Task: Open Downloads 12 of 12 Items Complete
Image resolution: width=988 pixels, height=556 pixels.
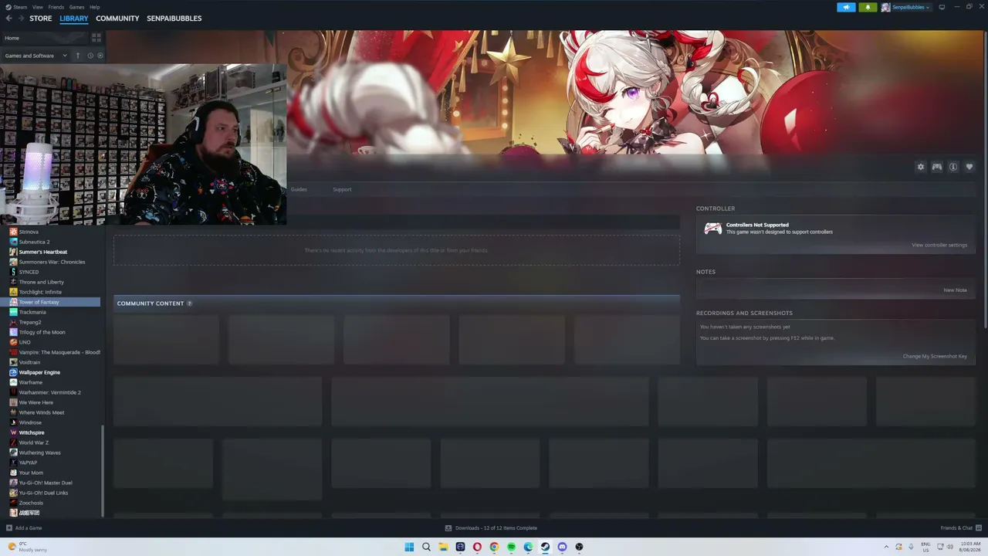Action: (496, 528)
